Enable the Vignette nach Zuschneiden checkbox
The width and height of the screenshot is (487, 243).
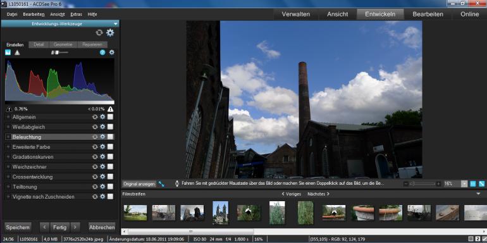point(110,197)
